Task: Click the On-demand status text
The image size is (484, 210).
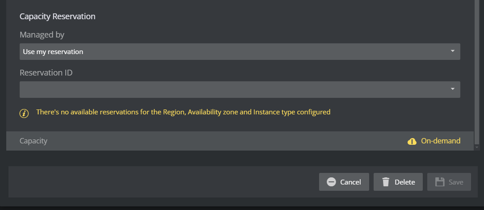Action: click(441, 141)
